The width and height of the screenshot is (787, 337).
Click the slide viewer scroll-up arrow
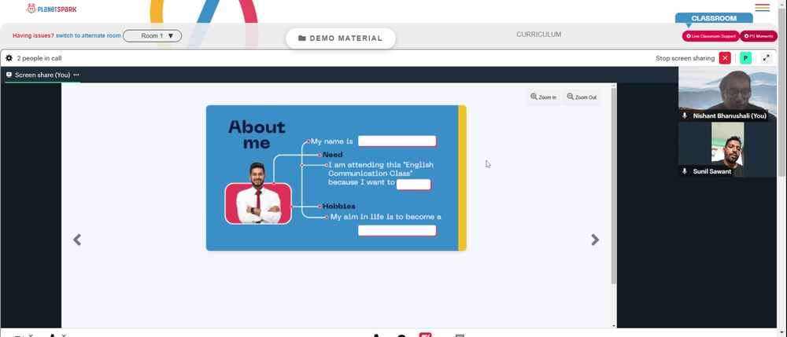coord(613,86)
